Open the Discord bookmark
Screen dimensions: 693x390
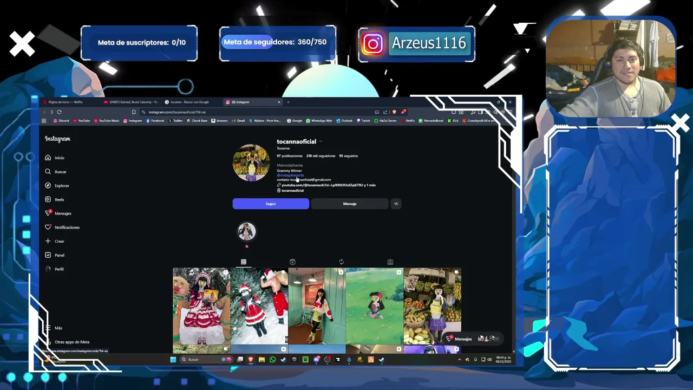click(61, 121)
